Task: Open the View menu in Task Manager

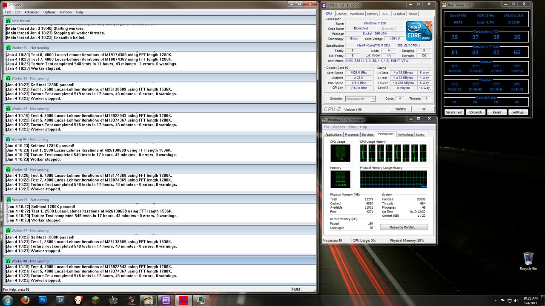Action: click(x=352, y=127)
